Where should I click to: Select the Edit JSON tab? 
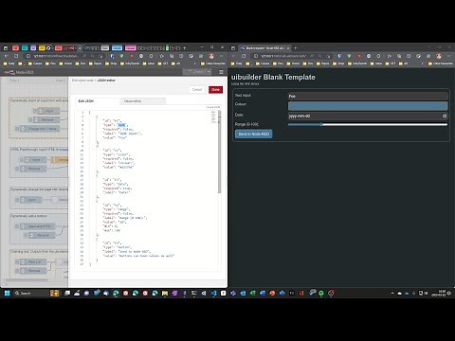(98, 101)
